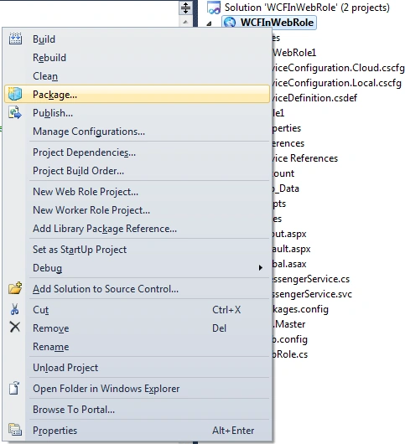
Task: Click the Build icon in context menu
Action: pyautogui.click(x=15, y=39)
